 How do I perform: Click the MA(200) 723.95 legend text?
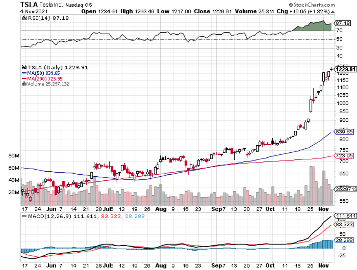tap(45, 79)
